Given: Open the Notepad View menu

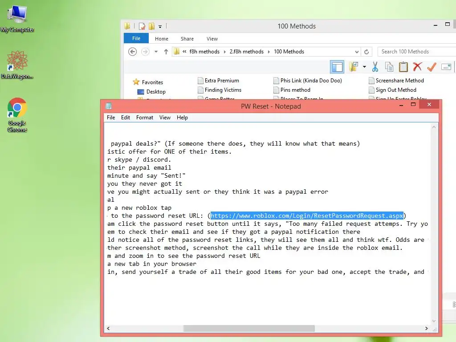Looking at the screenshot, I should click(x=165, y=118).
